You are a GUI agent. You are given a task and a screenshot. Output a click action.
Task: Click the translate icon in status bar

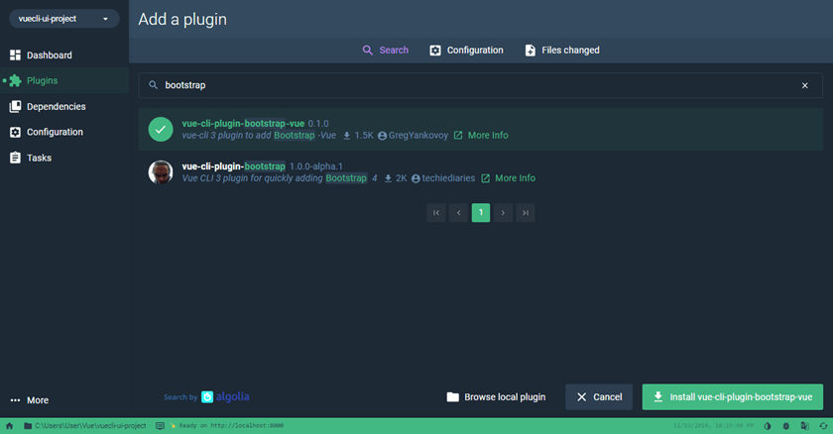[805, 425]
